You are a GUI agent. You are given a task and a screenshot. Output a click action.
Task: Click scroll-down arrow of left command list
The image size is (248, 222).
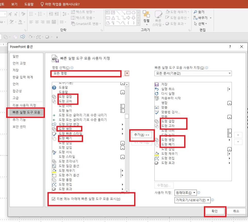click(127, 191)
